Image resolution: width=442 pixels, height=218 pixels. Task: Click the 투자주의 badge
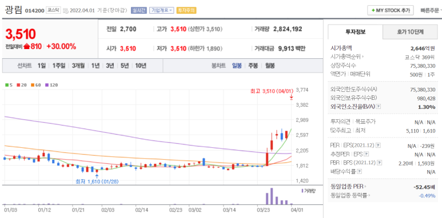(186, 10)
